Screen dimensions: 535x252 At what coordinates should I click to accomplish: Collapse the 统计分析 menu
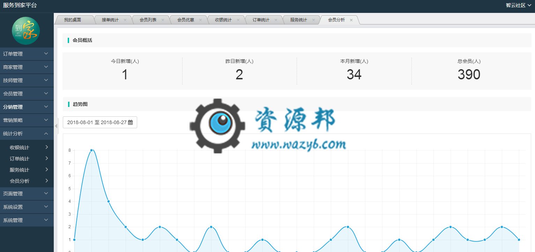27,134
